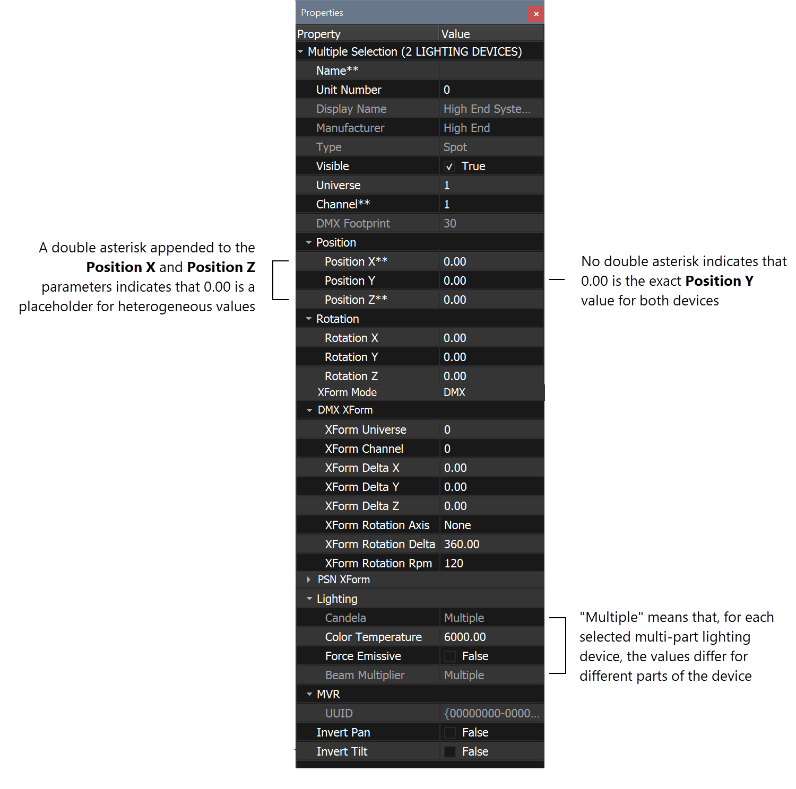Open the XForm Rotation Axis value
The height and width of the screenshot is (789, 796).
coord(491,525)
